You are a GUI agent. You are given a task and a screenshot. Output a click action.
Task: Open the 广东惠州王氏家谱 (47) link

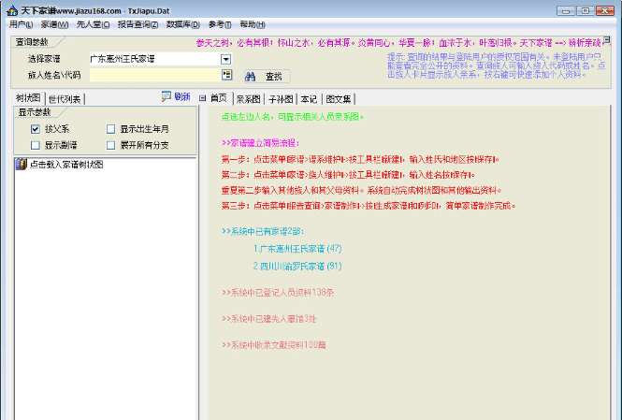pos(297,249)
